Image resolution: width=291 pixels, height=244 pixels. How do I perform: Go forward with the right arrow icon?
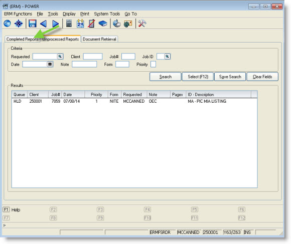55,24
